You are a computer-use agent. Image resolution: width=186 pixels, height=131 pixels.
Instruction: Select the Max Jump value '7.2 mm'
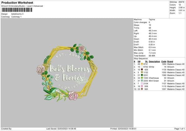[x=152, y=53]
